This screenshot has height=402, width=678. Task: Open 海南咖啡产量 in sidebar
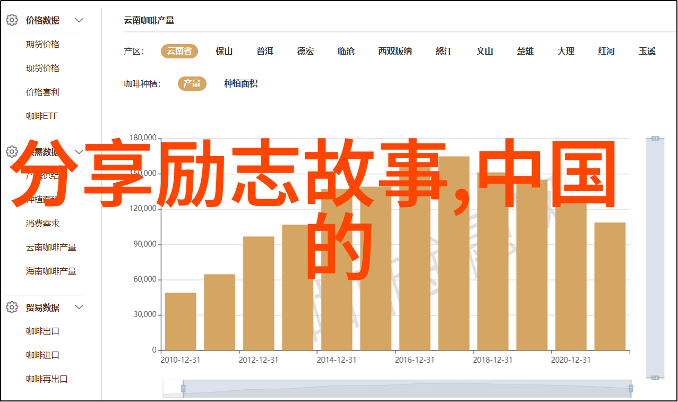pyautogui.click(x=52, y=271)
